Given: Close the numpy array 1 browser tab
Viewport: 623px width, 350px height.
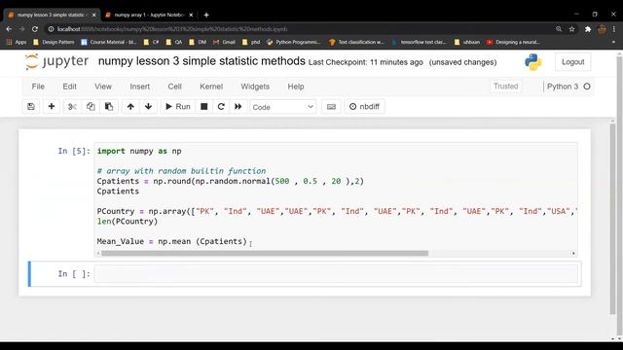Looking at the screenshot, I should (191, 16).
